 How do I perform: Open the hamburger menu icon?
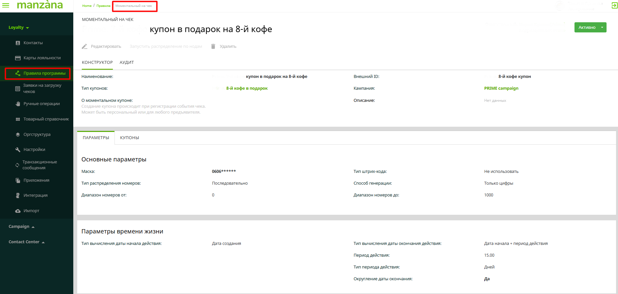coord(6,6)
